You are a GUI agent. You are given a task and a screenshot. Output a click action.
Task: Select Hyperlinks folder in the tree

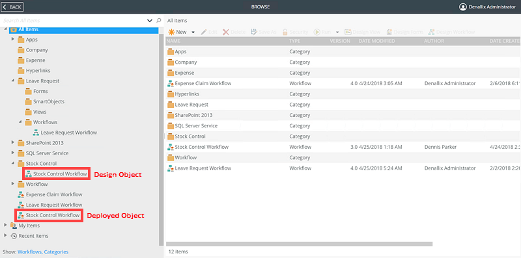pyautogui.click(x=34, y=71)
